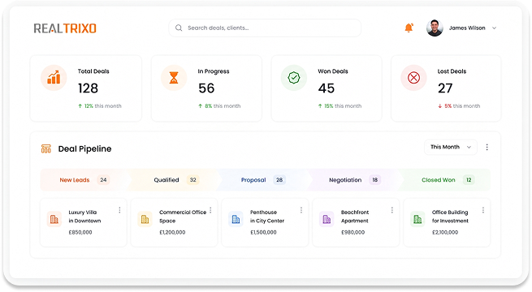Click the Closed Won count badge 12
Viewport: 532px width, 292px height.
pos(469,180)
